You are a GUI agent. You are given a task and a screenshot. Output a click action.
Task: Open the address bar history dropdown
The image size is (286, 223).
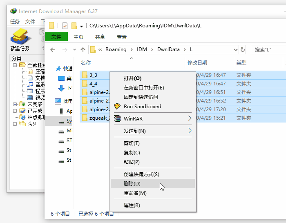tap(236, 49)
